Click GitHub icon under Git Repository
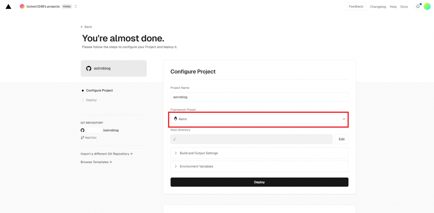Image resolution: width=434 pixels, height=213 pixels. click(83, 130)
